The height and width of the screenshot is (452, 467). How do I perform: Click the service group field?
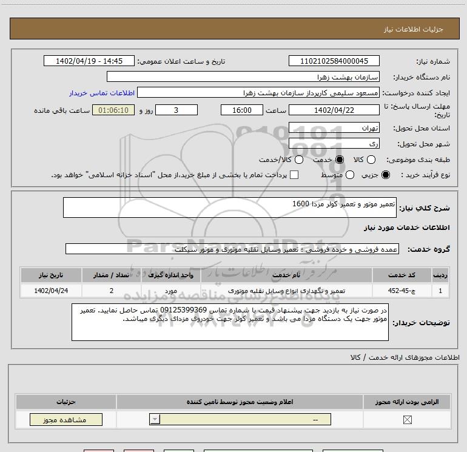pos(232,249)
